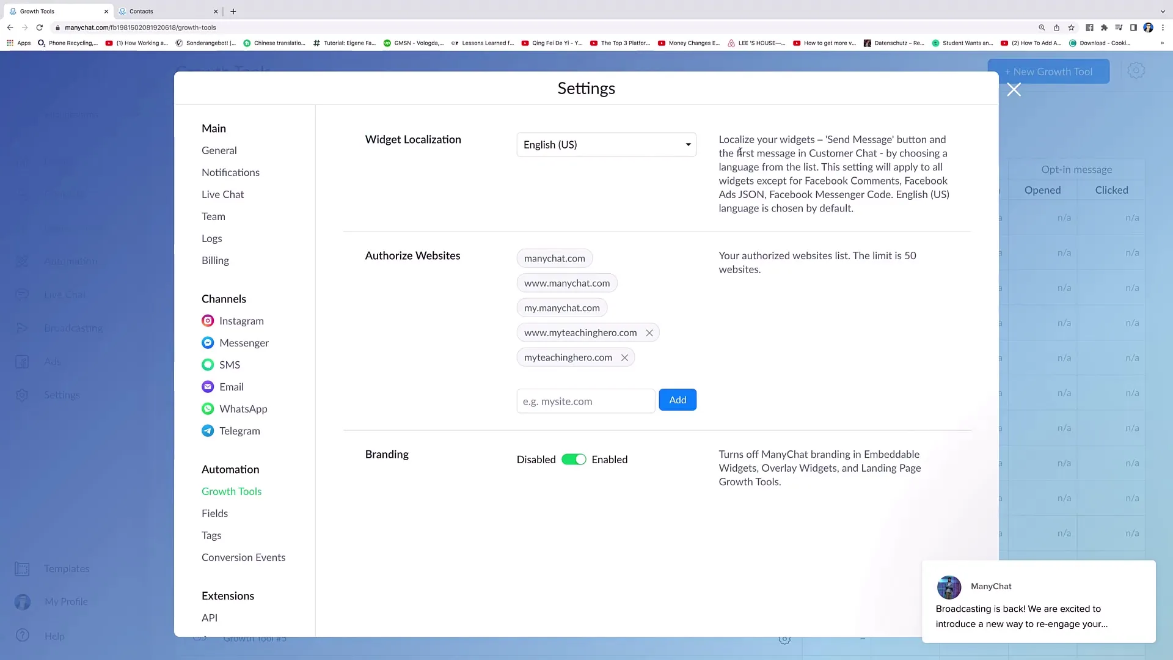The height and width of the screenshot is (660, 1173).
Task: Open Billing settings section
Action: coord(215,260)
